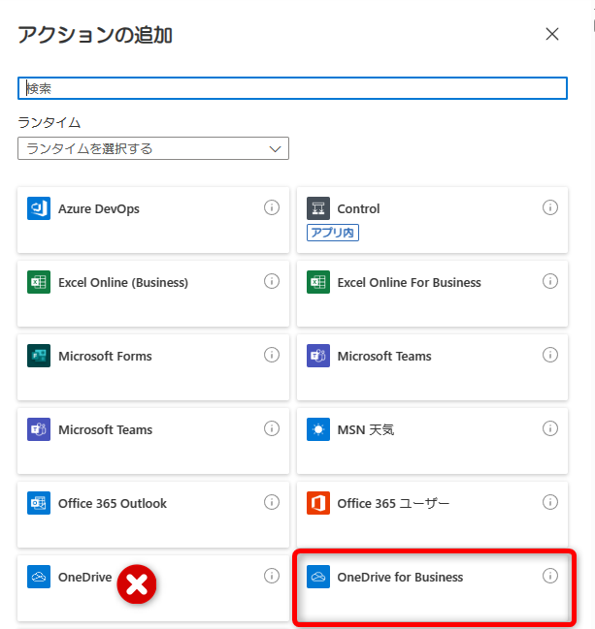Click the "Excel Online (Business)" label
The width and height of the screenshot is (595, 629).
click(x=123, y=283)
